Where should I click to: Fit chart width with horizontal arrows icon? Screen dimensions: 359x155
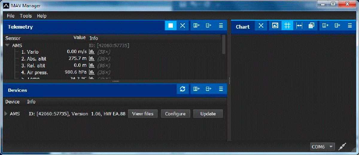point(299,26)
